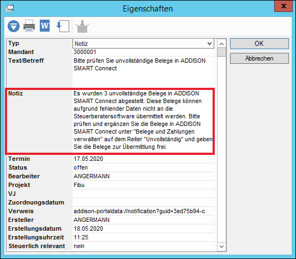Click the empty Zuordnungsdatum field
The height and width of the screenshot is (259, 296).
(143, 202)
